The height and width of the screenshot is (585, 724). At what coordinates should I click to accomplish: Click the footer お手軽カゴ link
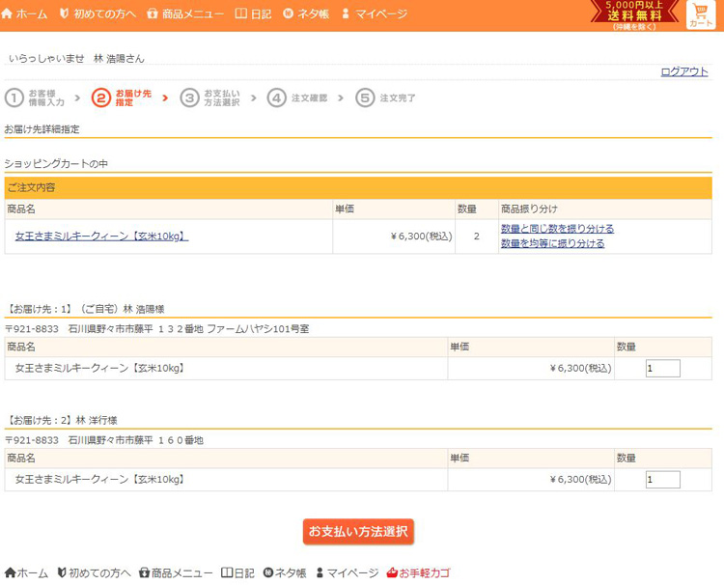point(425,573)
